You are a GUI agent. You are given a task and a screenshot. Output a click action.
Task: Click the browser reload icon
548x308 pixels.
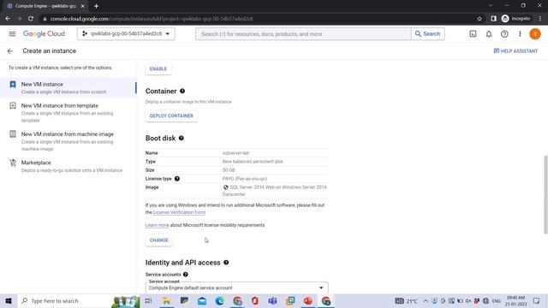pos(31,19)
